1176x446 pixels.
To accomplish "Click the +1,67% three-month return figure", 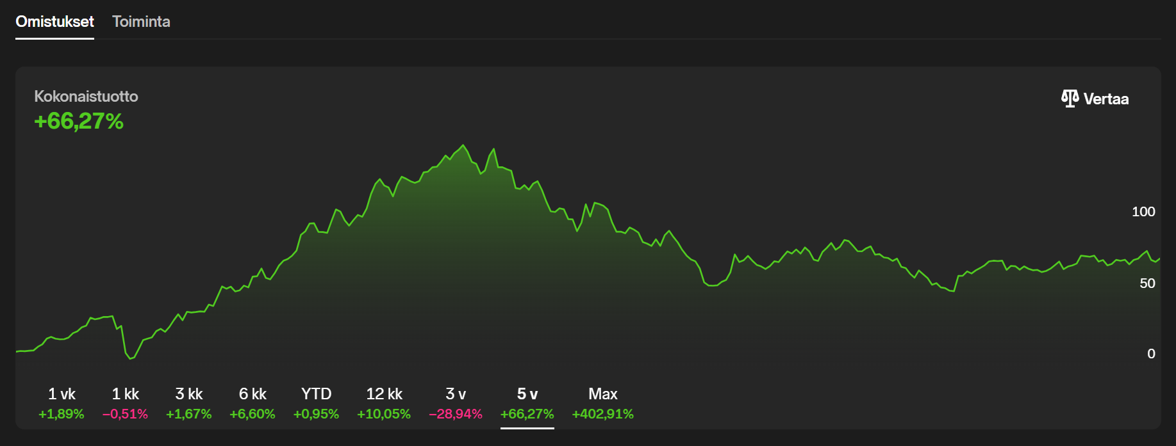I will 188,414.
